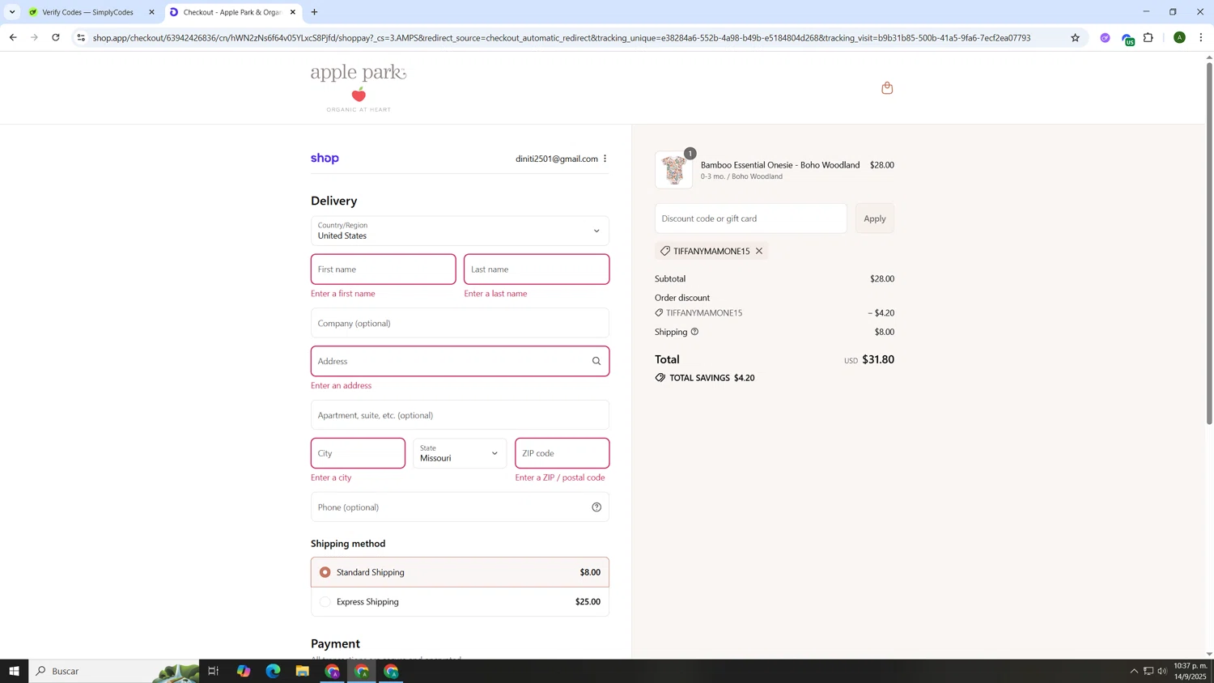Open the Chrome three-dot menu
The image size is (1214, 683).
(x=1201, y=37)
